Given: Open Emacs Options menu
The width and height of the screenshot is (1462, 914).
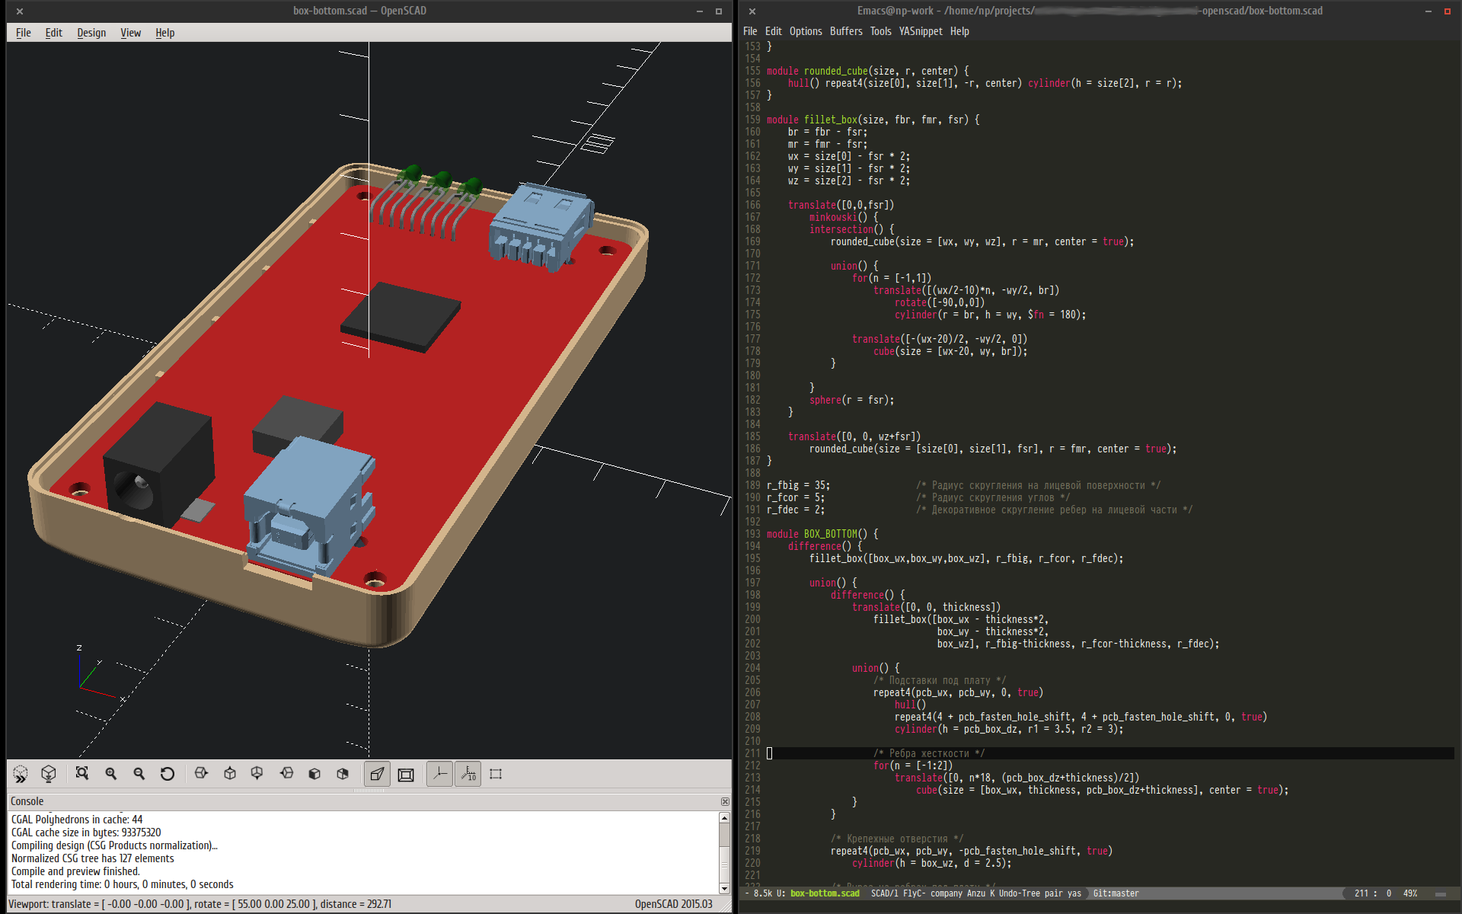Looking at the screenshot, I should pos(806,31).
